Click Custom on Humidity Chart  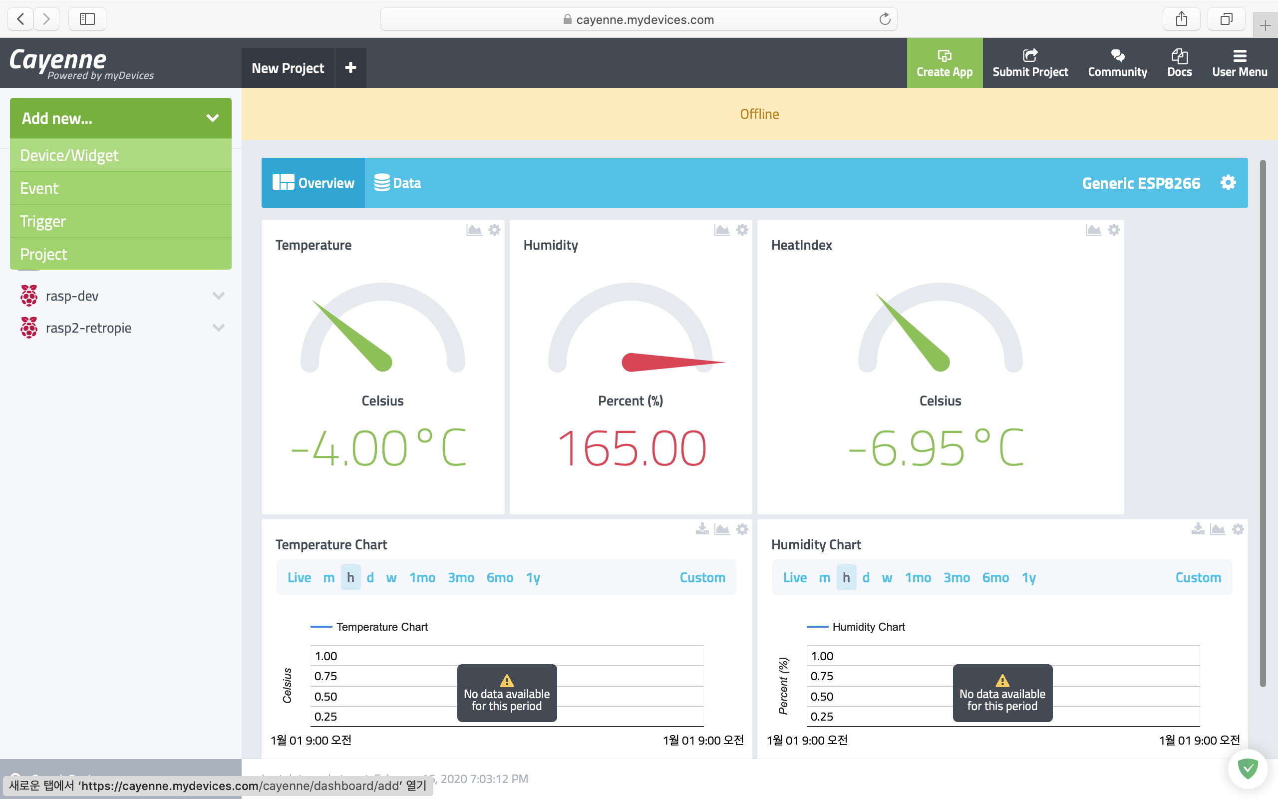[x=1198, y=578]
